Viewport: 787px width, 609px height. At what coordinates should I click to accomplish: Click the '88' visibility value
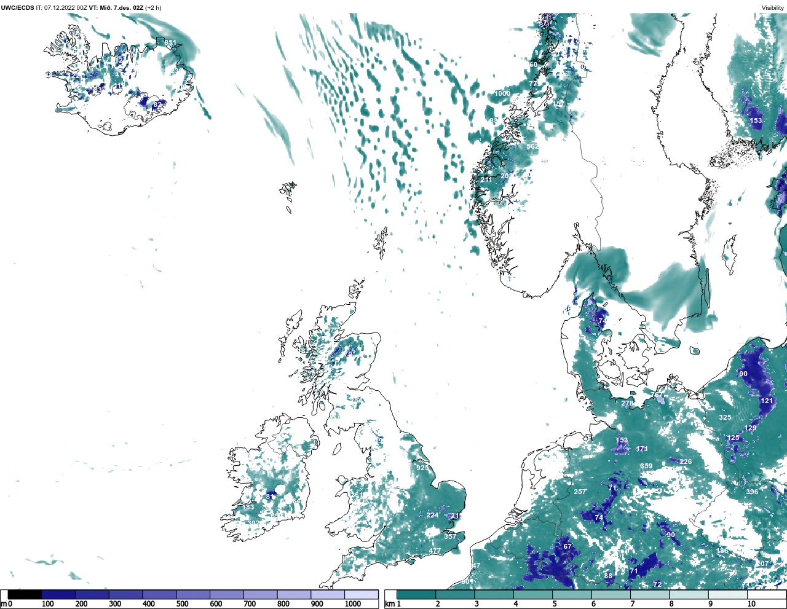point(608,576)
